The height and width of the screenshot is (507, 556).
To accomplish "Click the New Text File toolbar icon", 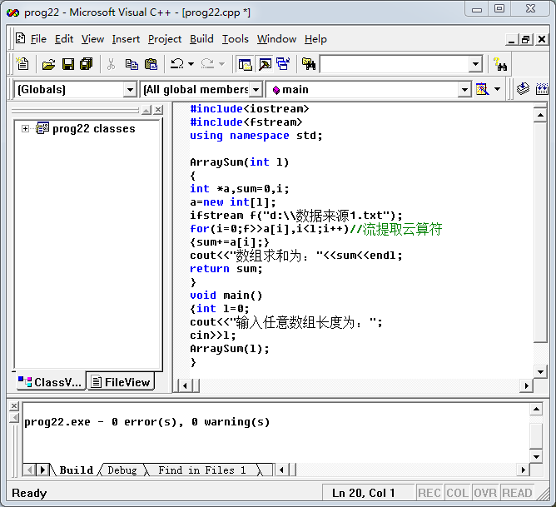I will point(22,64).
